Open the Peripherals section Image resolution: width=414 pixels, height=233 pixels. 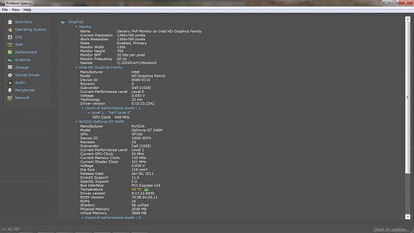pyautogui.click(x=25, y=90)
